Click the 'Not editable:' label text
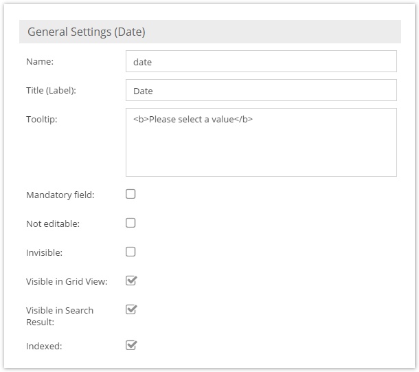Image resolution: width=419 pixels, height=372 pixels. tap(53, 224)
